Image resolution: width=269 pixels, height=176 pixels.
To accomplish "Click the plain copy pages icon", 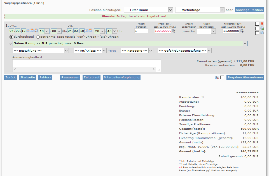I will click(262, 33).
